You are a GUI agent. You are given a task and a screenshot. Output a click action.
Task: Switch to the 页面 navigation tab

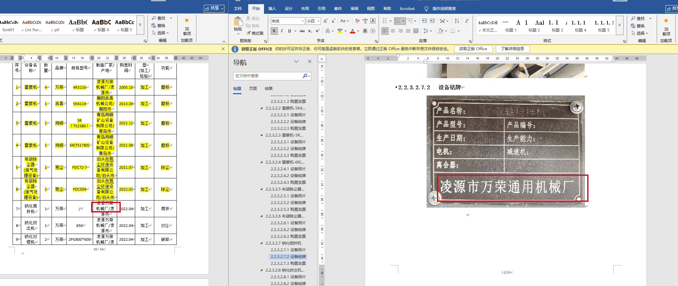point(253,88)
